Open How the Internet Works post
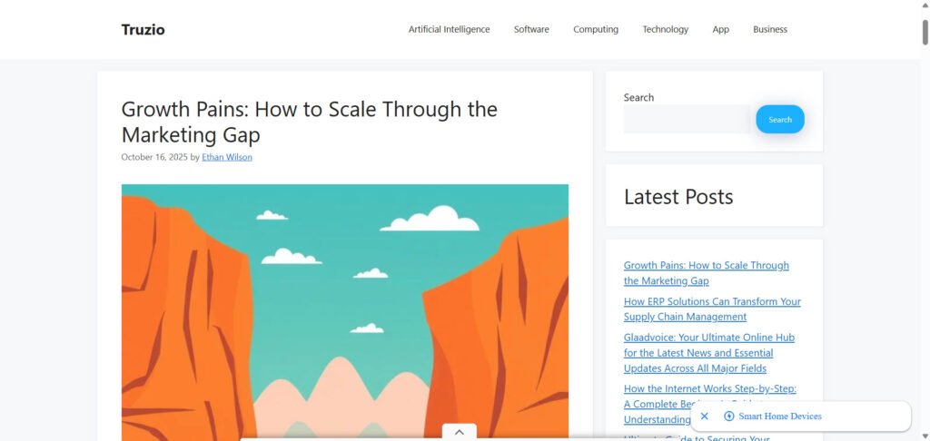This screenshot has width=930, height=441. [710, 405]
